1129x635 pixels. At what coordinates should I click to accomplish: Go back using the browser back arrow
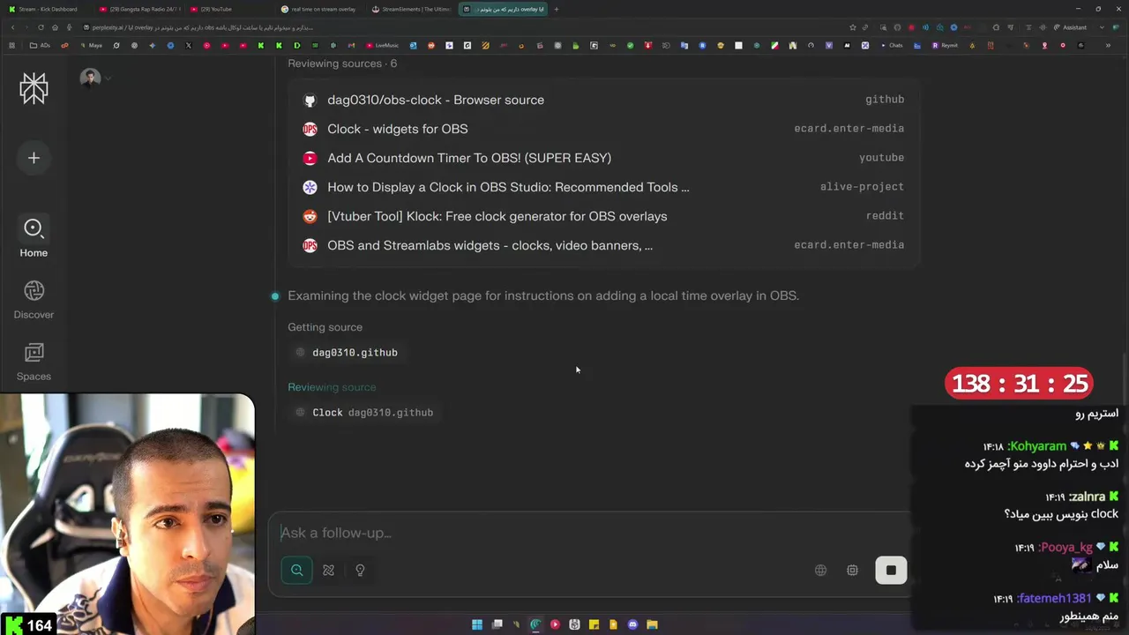pyautogui.click(x=12, y=27)
